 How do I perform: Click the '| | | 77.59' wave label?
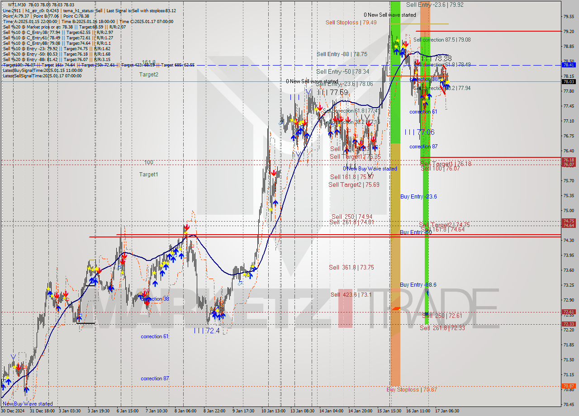(x=332, y=93)
